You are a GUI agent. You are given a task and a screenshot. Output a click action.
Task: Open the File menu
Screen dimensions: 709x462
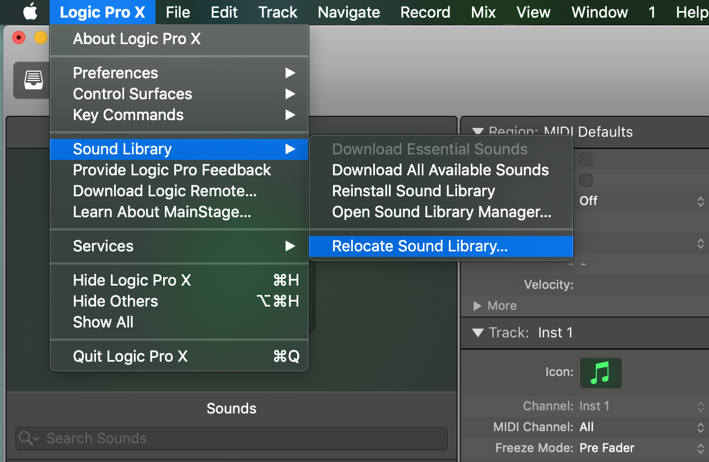pyautogui.click(x=178, y=12)
